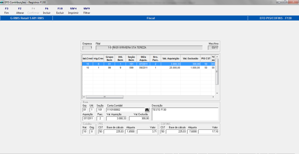The width and height of the screenshot is (299, 154).
Task: Click the Mes/Ano field 03/17
Action: 213,48
